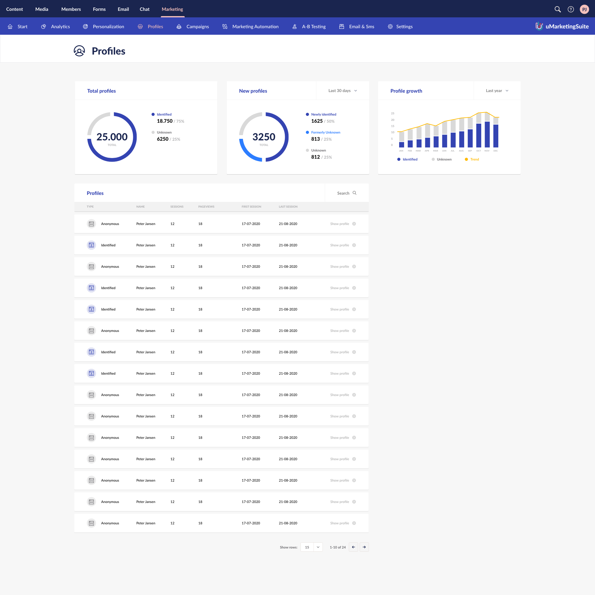Open the PJ user avatar
Screen dimensions: 595x595
pos(584,9)
